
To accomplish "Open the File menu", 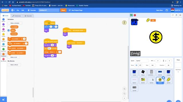I will [18, 10].
